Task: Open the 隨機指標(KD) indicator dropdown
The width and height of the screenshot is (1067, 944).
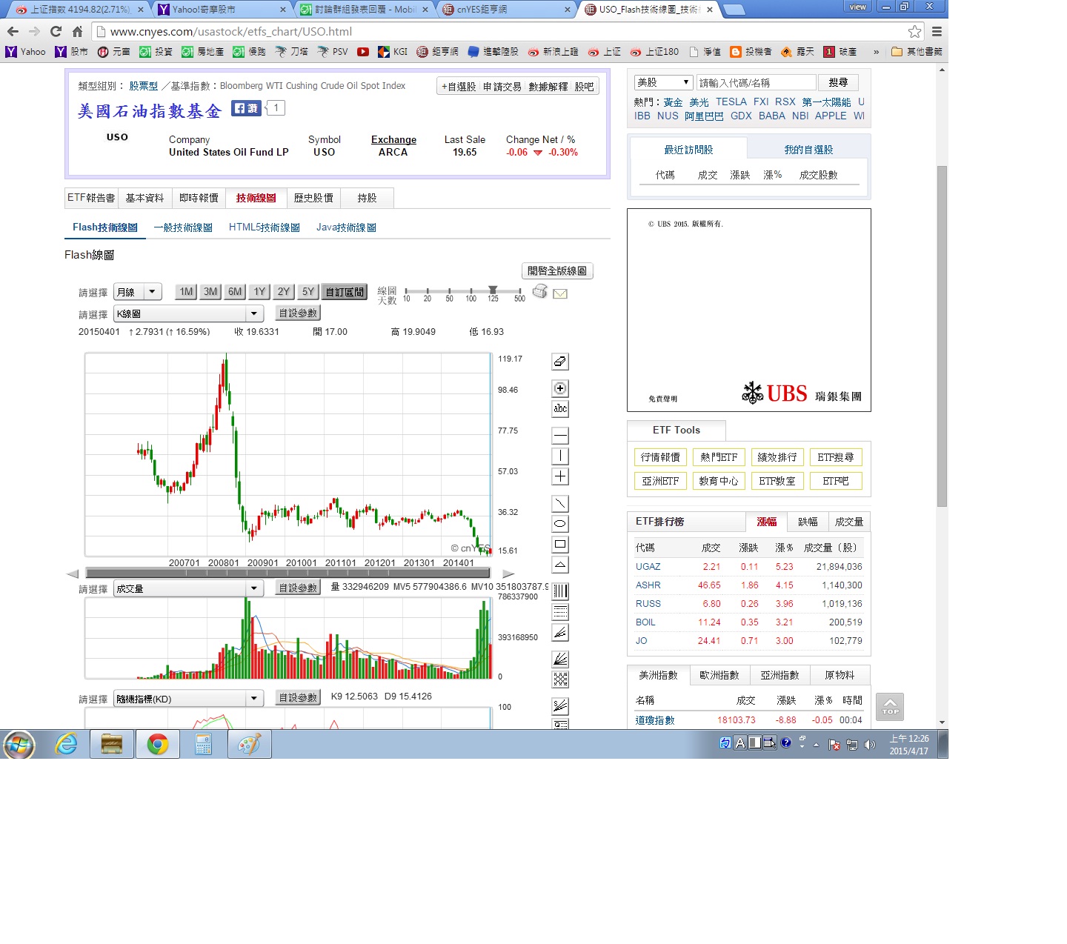Action: [189, 699]
